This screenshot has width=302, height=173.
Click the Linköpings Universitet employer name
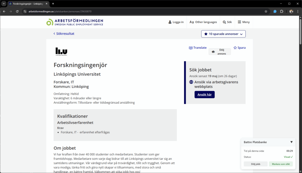(77, 74)
